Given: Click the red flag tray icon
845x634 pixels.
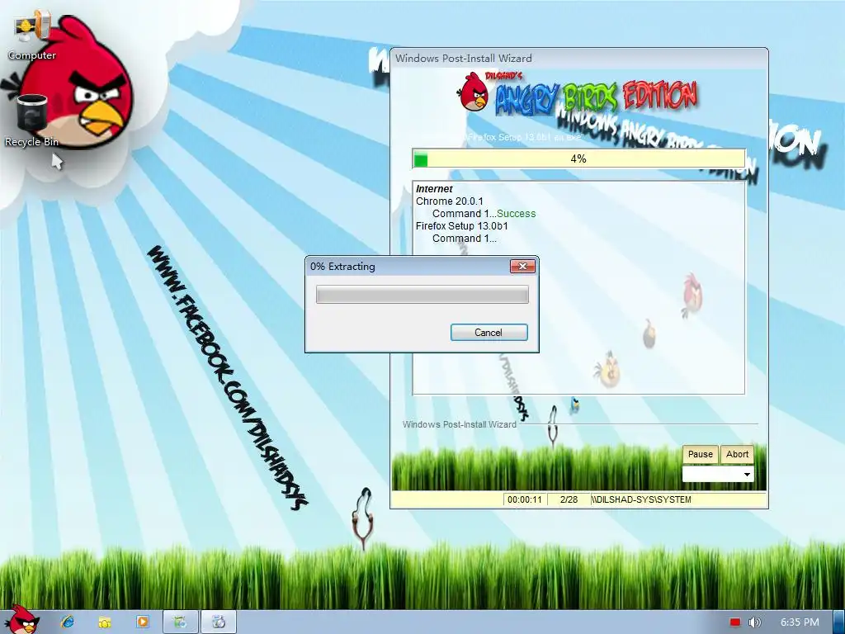Looking at the screenshot, I should point(735,622).
